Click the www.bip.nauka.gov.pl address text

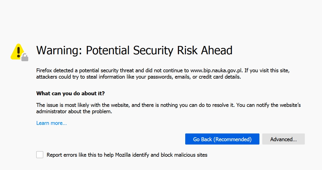[216, 70]
